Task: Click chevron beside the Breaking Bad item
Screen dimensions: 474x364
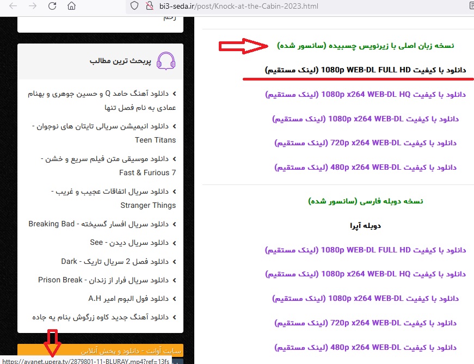Action: pos(175,224)
